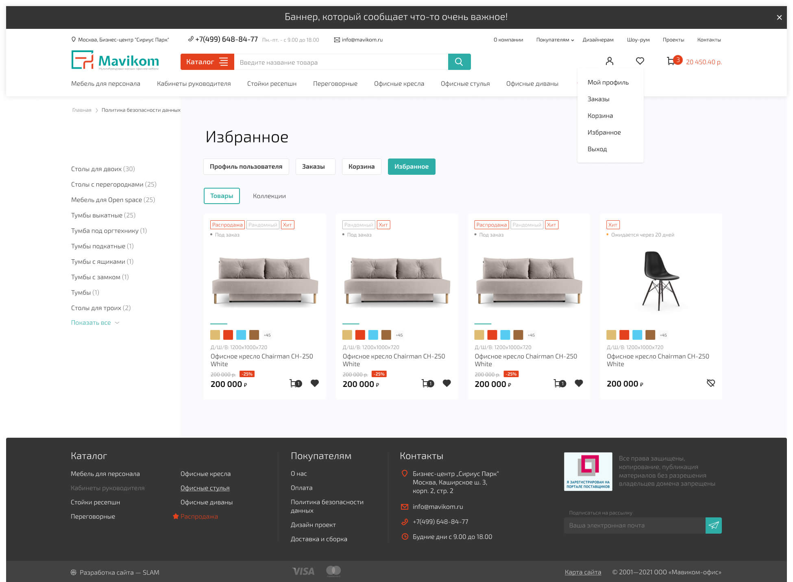793x582 pixels.
Task: Choose the red color swatch on first product
Action: [228, 334]
